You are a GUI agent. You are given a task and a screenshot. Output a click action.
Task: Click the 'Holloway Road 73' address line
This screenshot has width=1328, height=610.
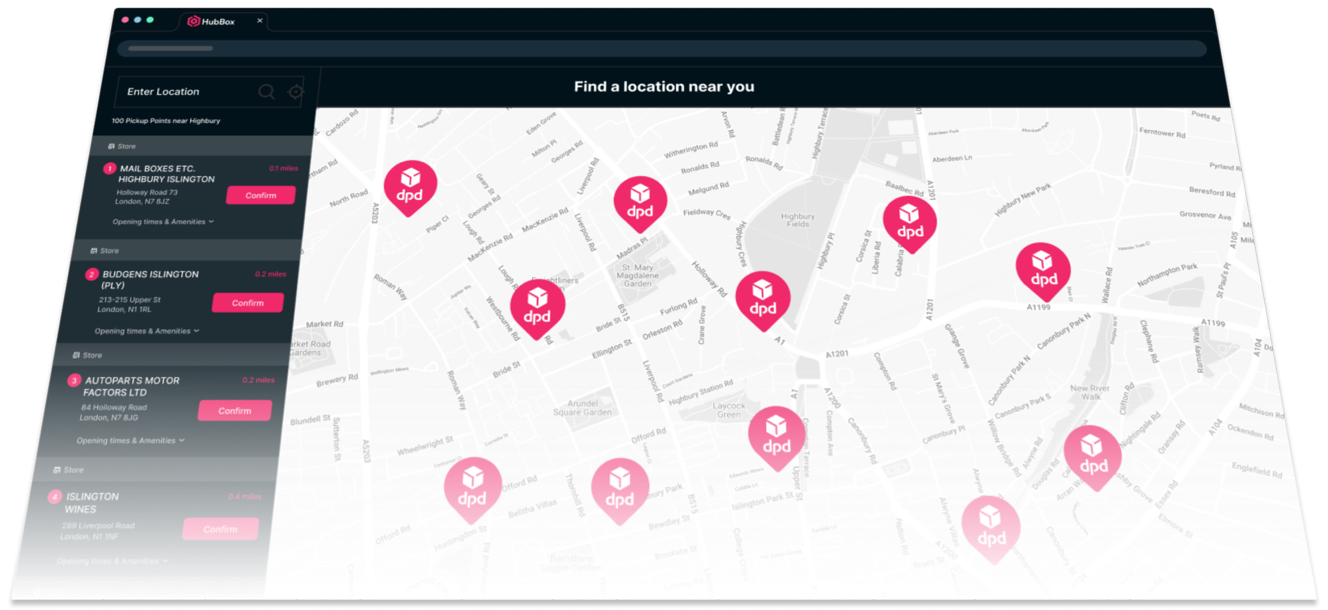147,192
